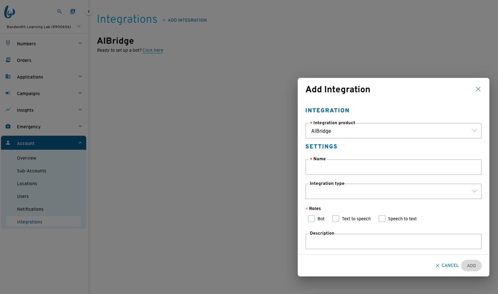Enable the Text to speech role checkbox

pos(336,219)
